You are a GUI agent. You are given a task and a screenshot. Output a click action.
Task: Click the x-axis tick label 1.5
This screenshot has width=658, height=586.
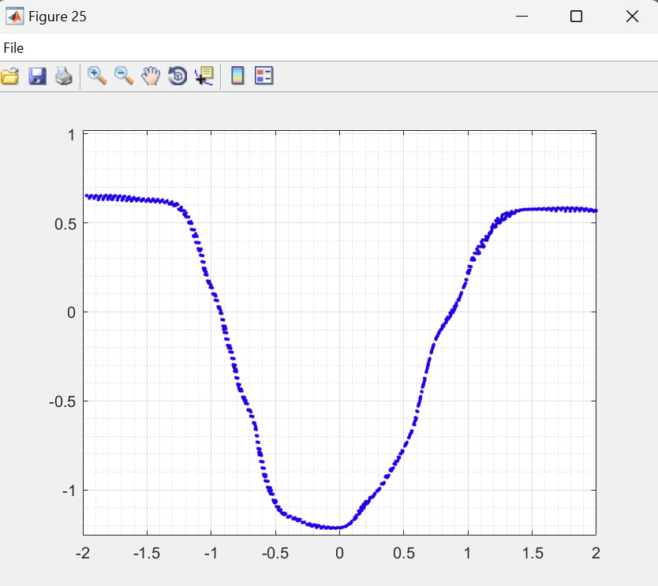(531, 552)
